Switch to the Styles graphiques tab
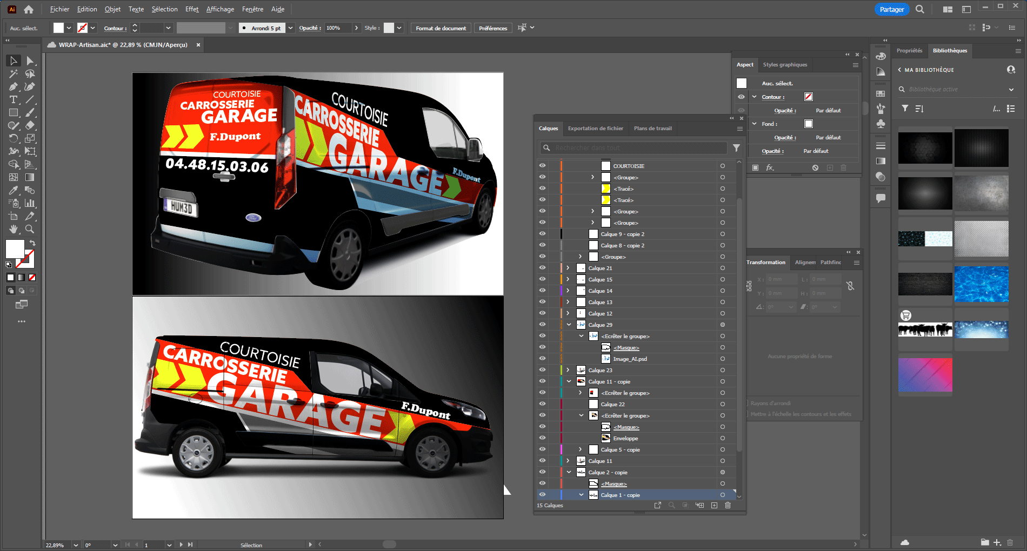This screenshot has height=551, width=1027. coord(785,65)
